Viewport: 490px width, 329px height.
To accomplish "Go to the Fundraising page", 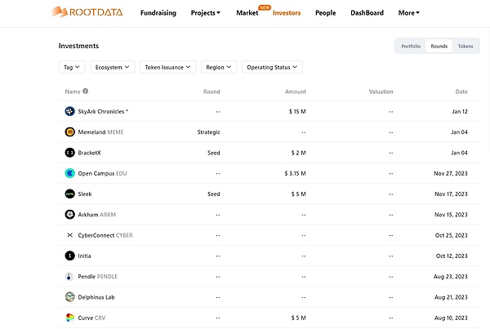I will coord(158,13).
